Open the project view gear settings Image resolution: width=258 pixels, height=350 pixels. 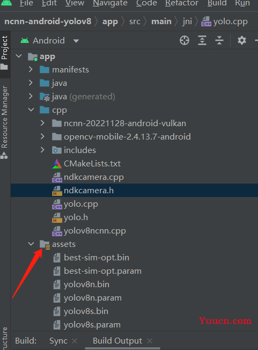[x=242, y=40]
